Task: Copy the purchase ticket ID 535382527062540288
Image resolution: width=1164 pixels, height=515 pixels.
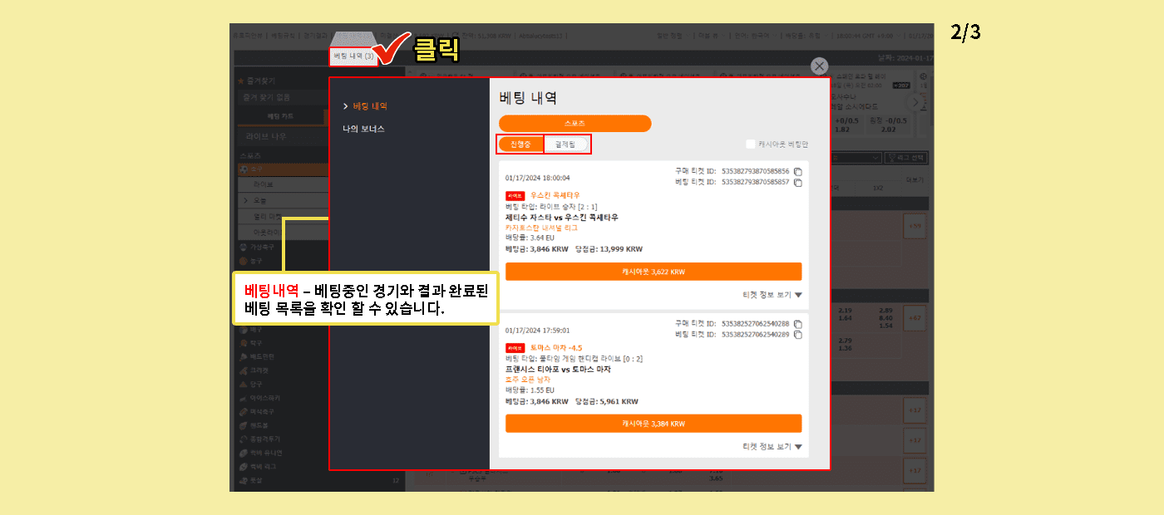Action: (798, 324)
